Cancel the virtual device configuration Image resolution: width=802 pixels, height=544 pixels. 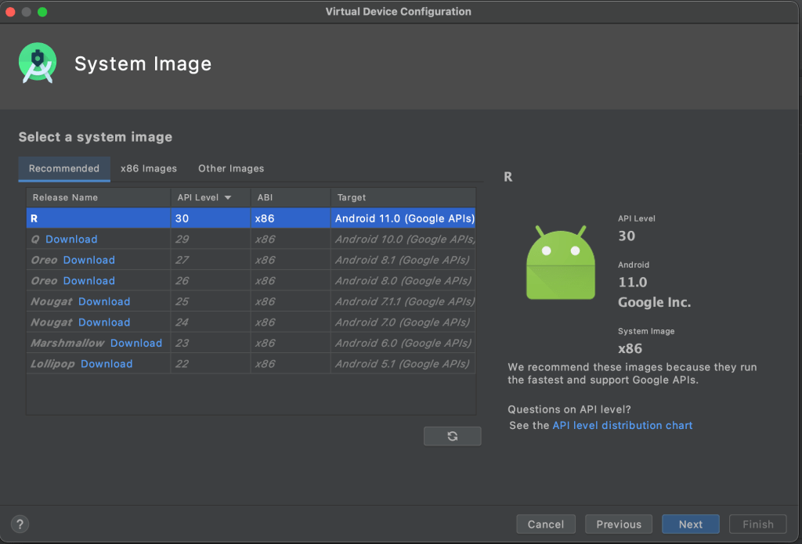coord(546,524)
